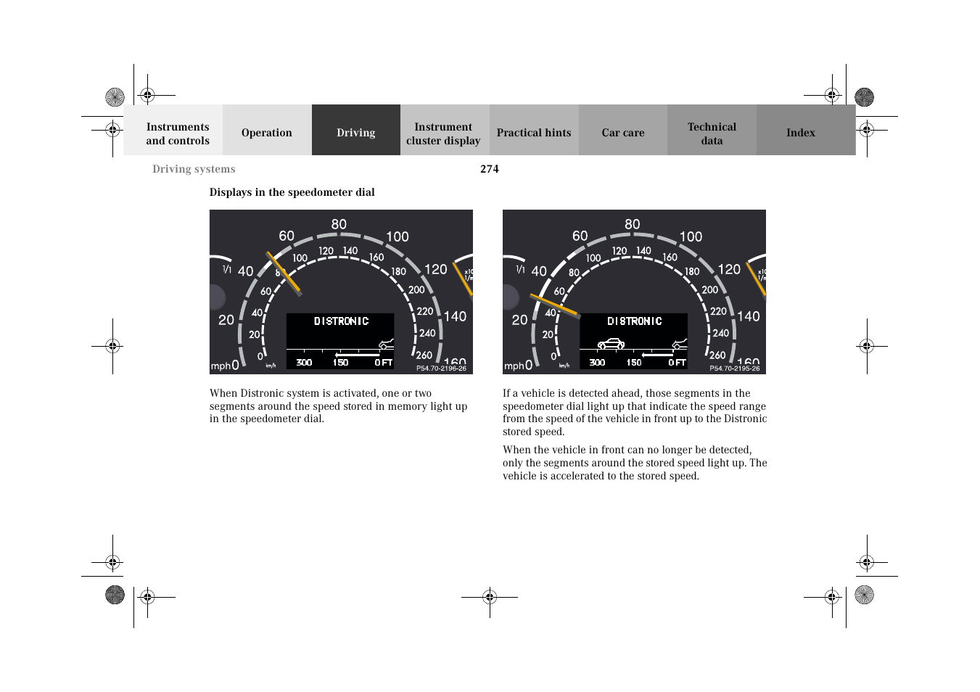
Task: Click the orange needle in right speedometer
Action: (x=555, y=305)
